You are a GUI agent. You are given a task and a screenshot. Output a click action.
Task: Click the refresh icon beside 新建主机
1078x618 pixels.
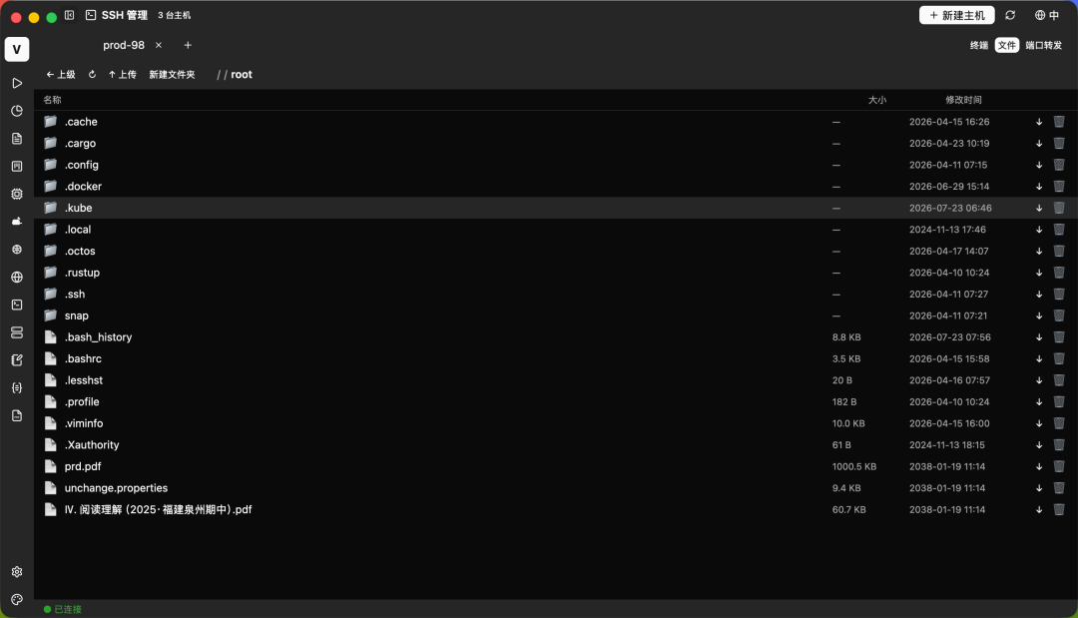[1010, 15]
